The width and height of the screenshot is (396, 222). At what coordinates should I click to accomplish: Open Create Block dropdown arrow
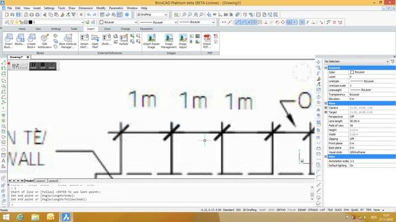coord(34,47)
